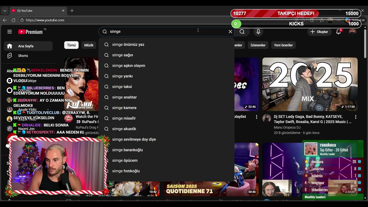Viewport: 368px width, 207px height.
Task: Click the search icon beside simge taksi
Action: coord(106,87)
